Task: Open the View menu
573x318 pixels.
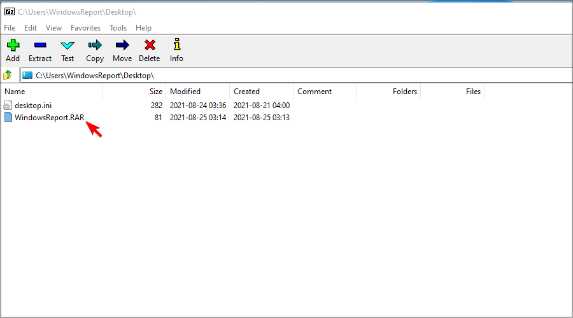Action: click(54, 28)
